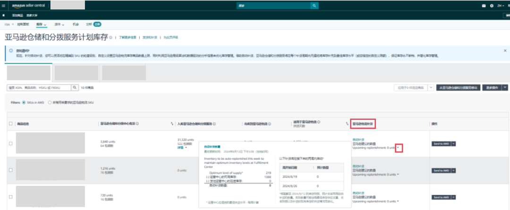
Task: Switch to the third redacted tab
Action: [124, 73]
